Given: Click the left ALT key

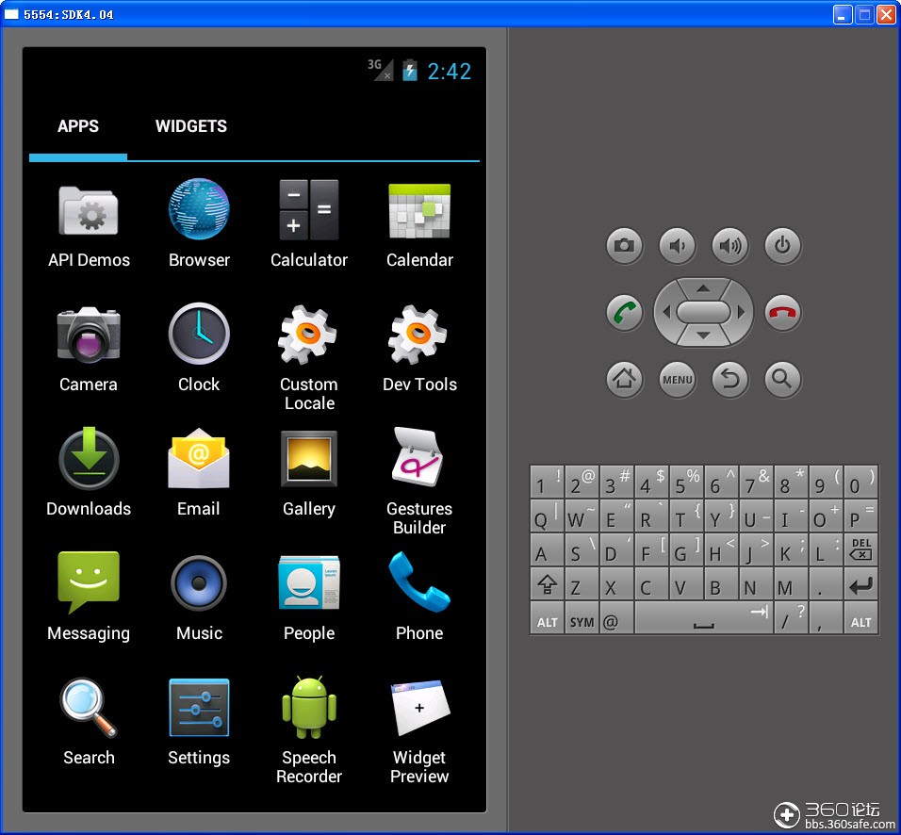Looking at the screenshot, I should click(547, 618).
